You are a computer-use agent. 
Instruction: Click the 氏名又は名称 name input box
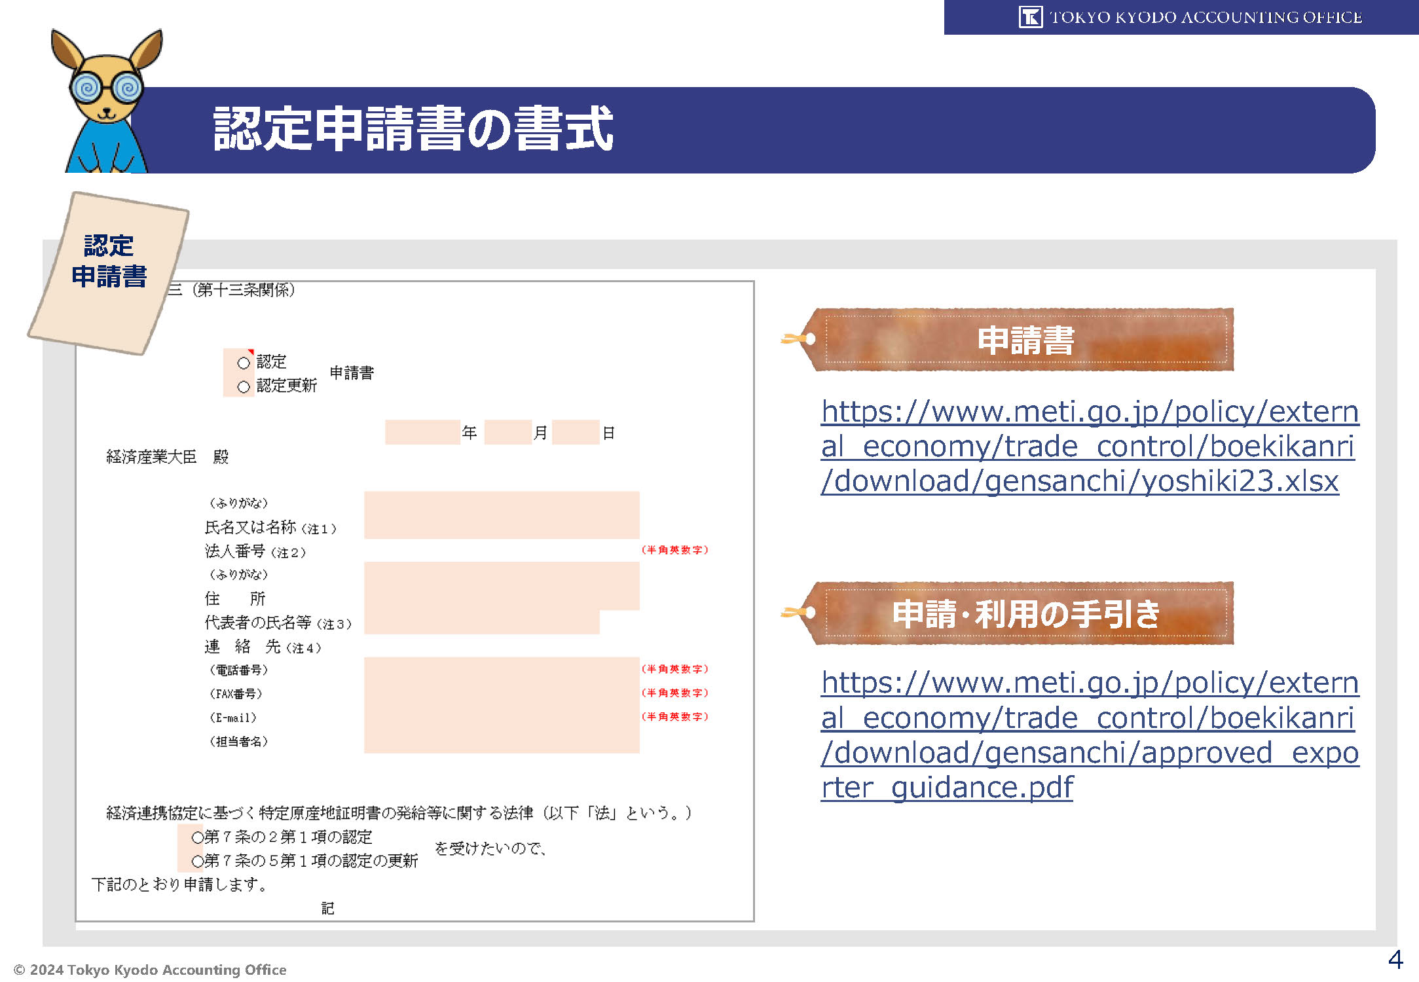tap(501, 515)
